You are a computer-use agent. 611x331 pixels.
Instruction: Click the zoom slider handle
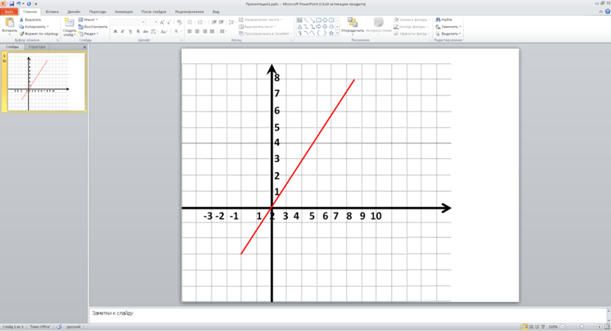(581, 326)
